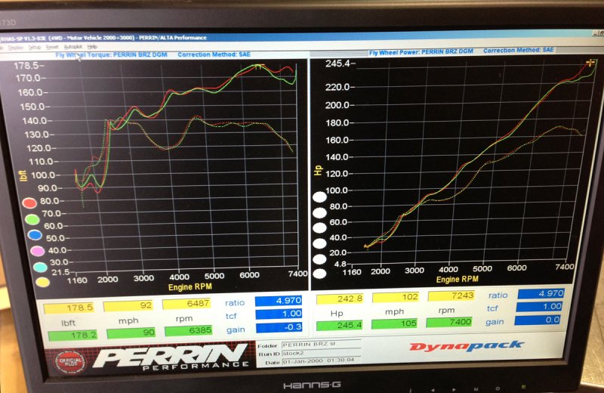The width and height of the screenshot is (604, 393).
Task: Select the green 178.2 lbft value
Action: point(72,335)
